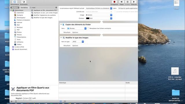Open the gear menu at window bottom
This screenshot has width=185, height=104.
coord(12,101)
